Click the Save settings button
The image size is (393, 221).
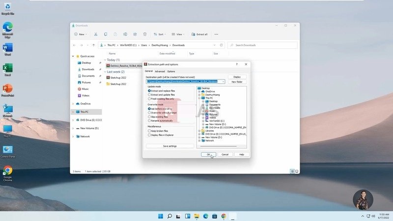(x=170, y=146)
